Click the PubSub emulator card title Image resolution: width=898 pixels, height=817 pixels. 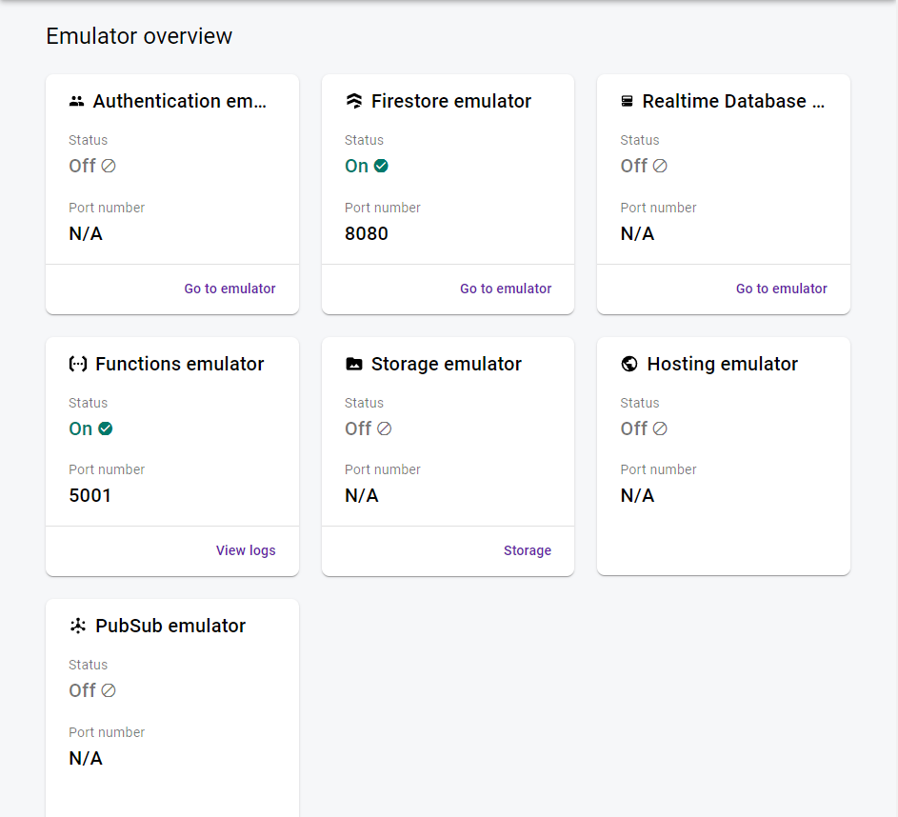(170, 626)
